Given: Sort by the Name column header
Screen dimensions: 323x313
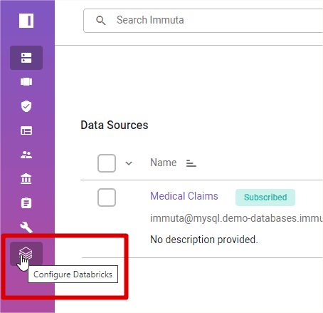Looking at the screenshot, I should (164, 163).
